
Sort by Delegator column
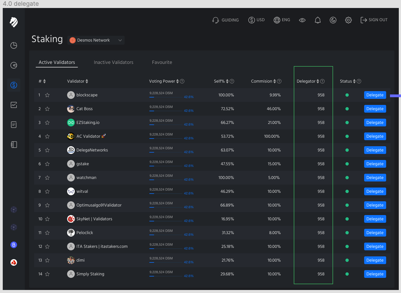pos(318,81)
